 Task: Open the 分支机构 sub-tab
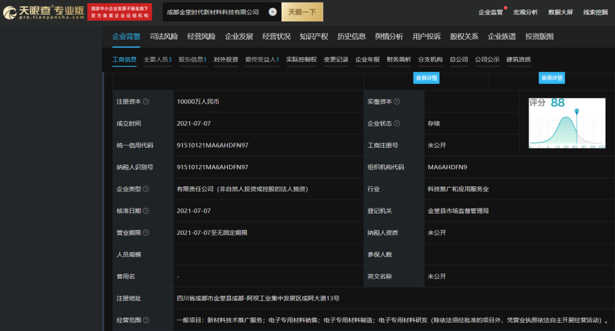[x=430, y=59]
